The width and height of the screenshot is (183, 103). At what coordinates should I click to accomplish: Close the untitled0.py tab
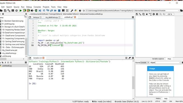[75, 17]
